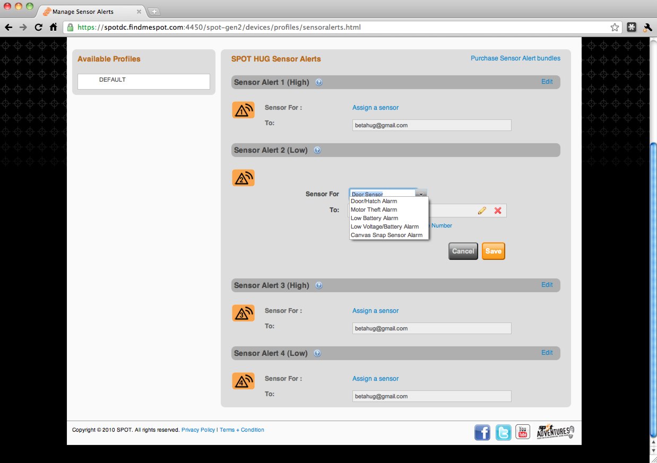Open the Facebook icon in the footer
This screenshot has width=657, height=463.
click(x=482, y=432)
